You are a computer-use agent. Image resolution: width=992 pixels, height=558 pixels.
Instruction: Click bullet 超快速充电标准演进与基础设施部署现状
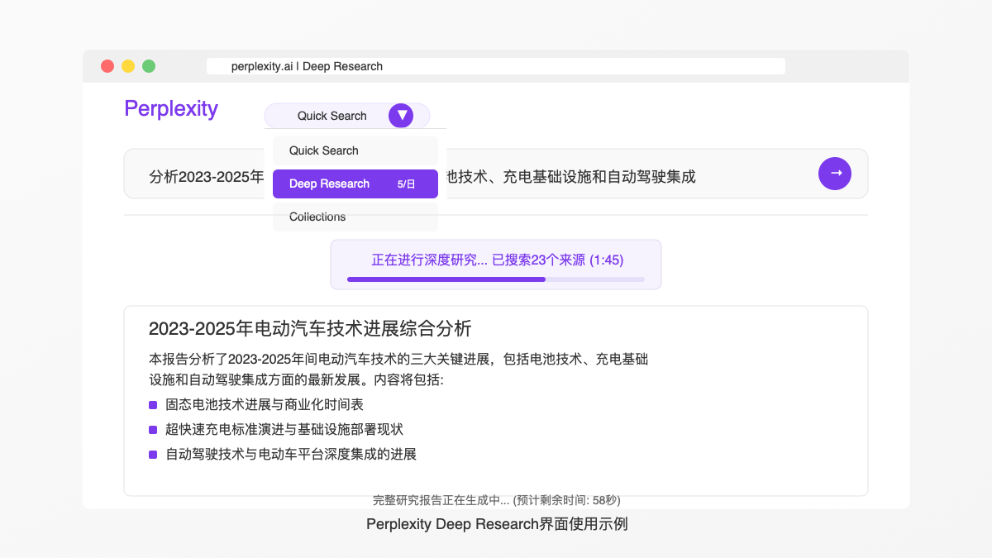pos(284,429)
